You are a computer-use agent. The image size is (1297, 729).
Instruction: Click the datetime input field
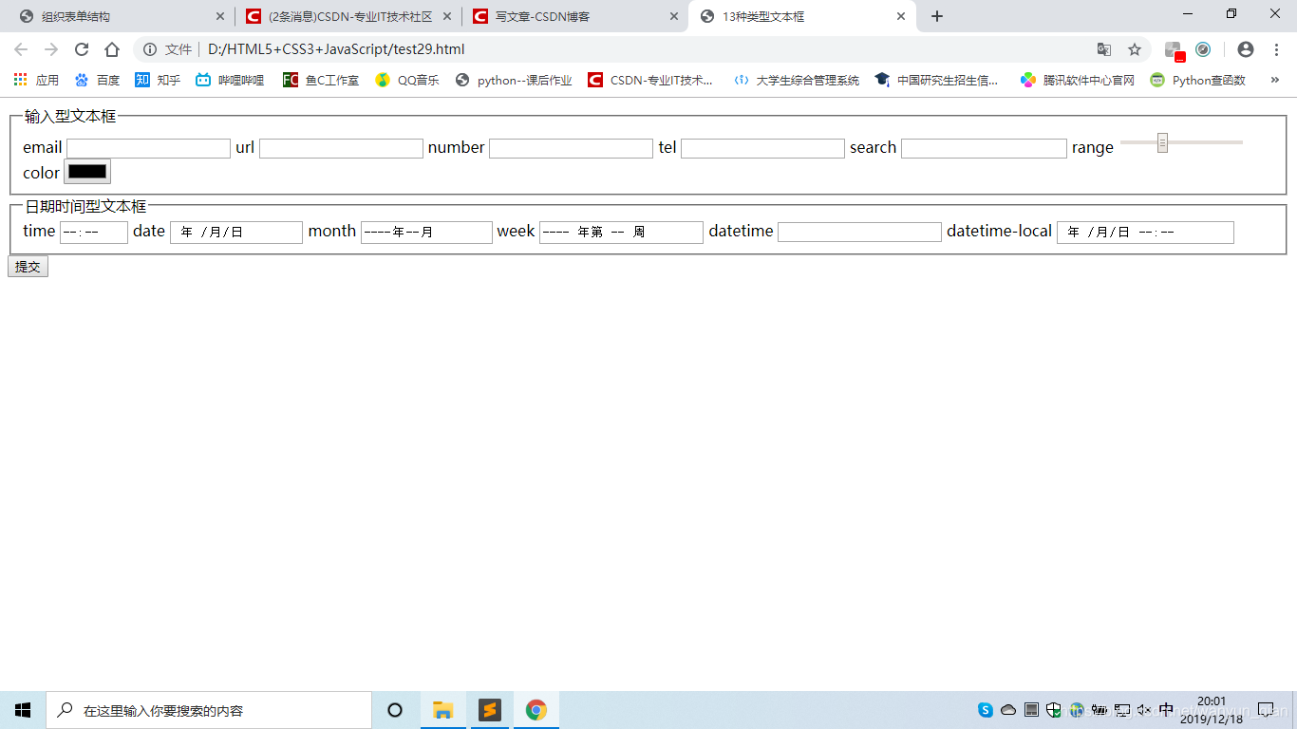(859, 232)
